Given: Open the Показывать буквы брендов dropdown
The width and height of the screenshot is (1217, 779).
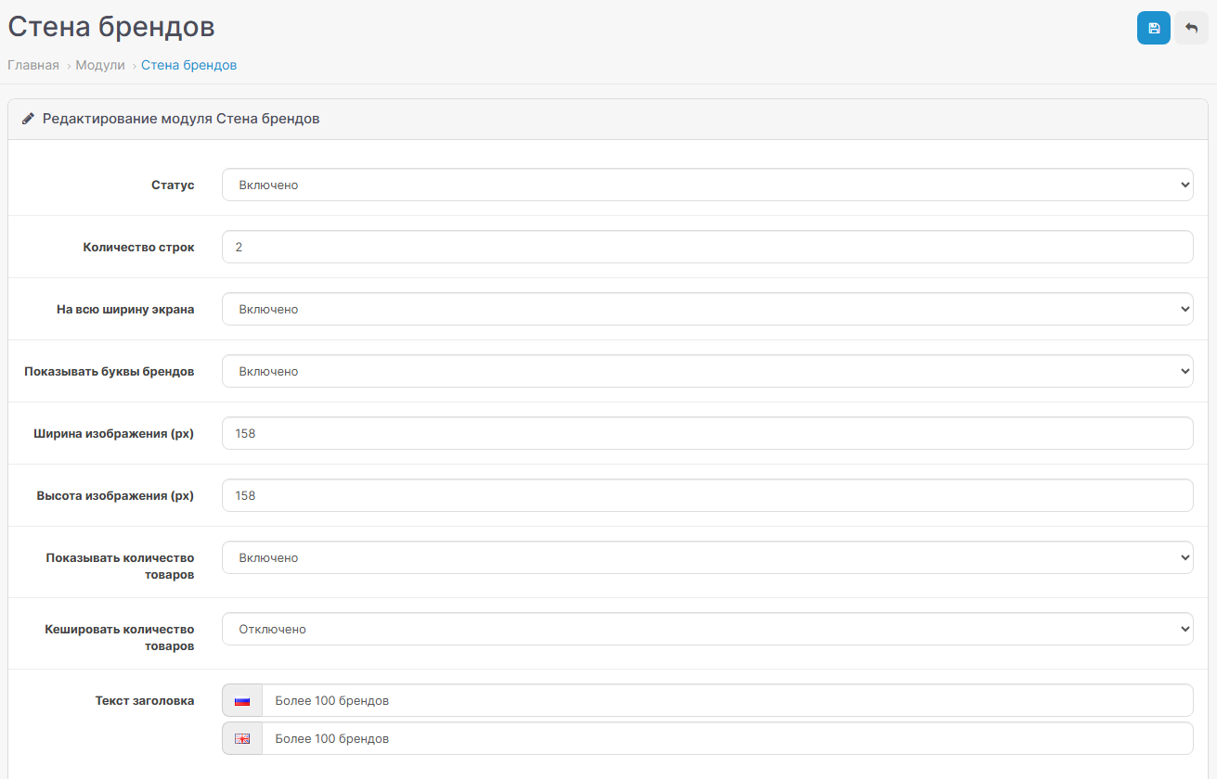Looking at the screenshot, I should click(706, 371).
